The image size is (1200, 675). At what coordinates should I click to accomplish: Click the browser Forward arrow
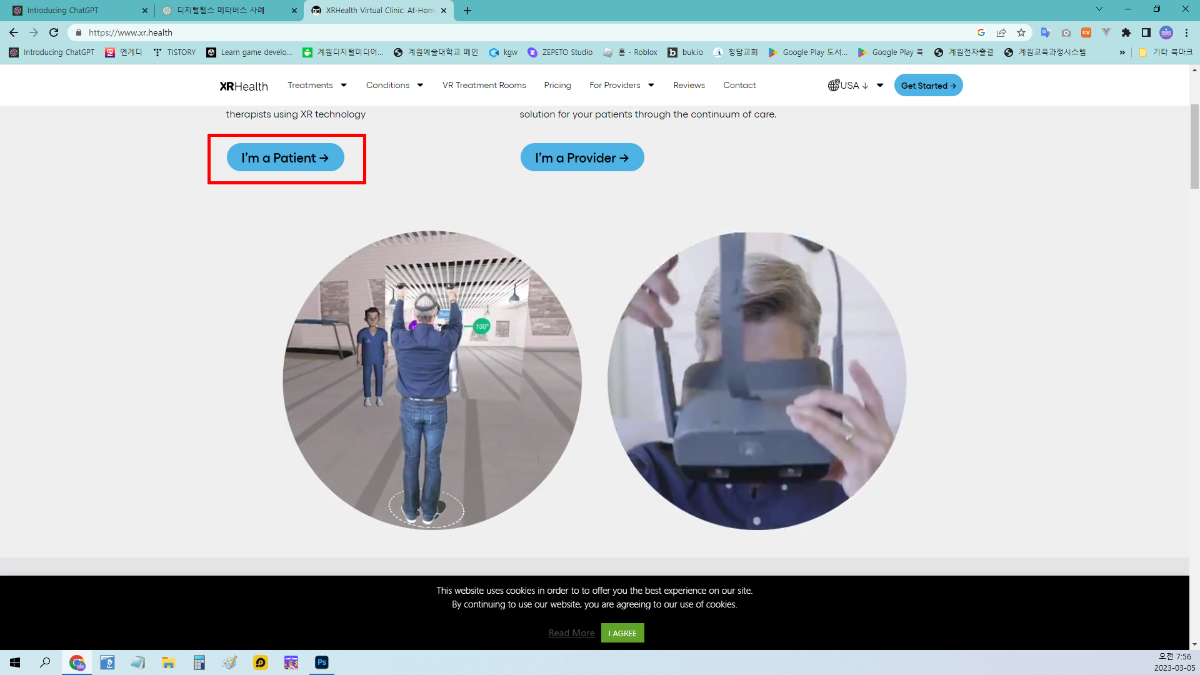point(34,32)
